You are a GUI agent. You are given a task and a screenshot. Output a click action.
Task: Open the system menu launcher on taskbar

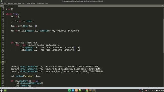pyautogui.click(x=2, y=90)
